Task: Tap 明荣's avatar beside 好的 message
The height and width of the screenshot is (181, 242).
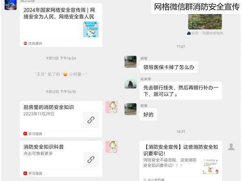Action: click(x=130, y=109)
